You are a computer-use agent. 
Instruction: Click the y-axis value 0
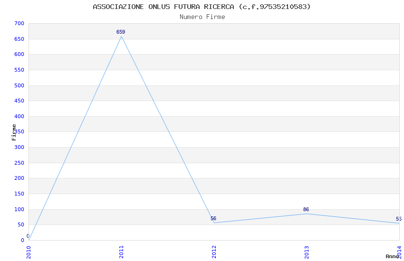click(23, 241)
